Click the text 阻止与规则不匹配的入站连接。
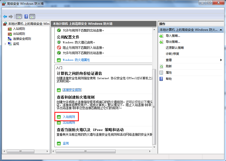Viewport: 226px width, 161px height. pyautogui.click(x=83, y=48)
